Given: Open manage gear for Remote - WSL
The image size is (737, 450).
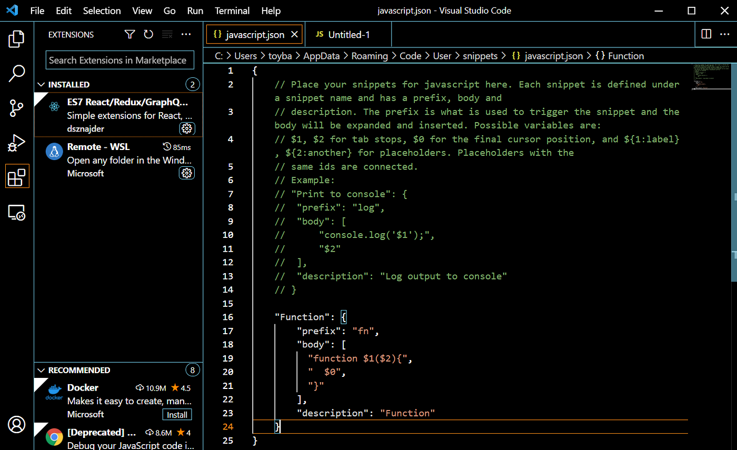Looking at the screenshot, I should tap(187, 173).
